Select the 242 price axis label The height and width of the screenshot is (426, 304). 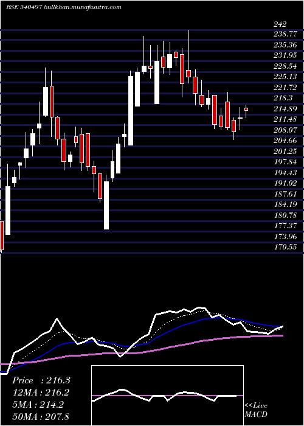coord(280,24)
